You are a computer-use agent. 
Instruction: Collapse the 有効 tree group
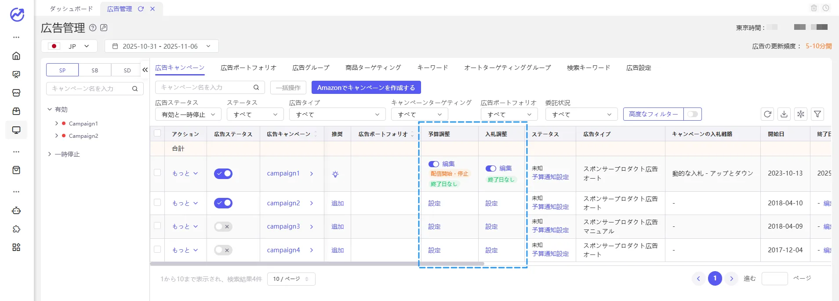(x=50, y=109)
